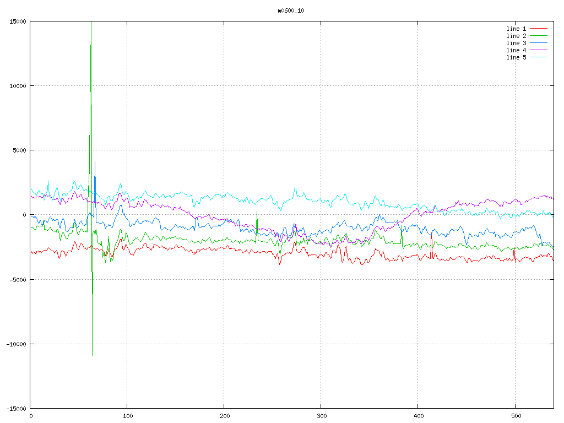Viewport: 564px width, 423px height.
Task: Click the blue line 3 legend sample
Action: tap(539, 43)
